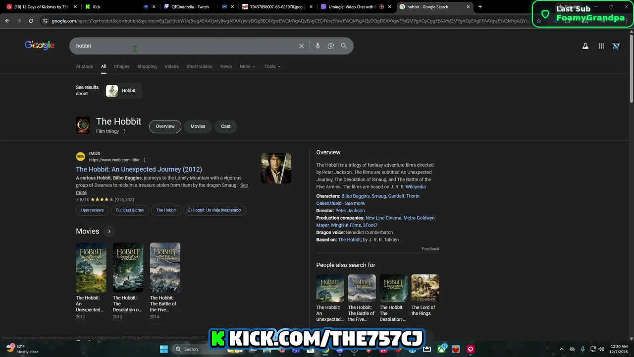Start voice search with the microphone icon

[x=317, y=46]
